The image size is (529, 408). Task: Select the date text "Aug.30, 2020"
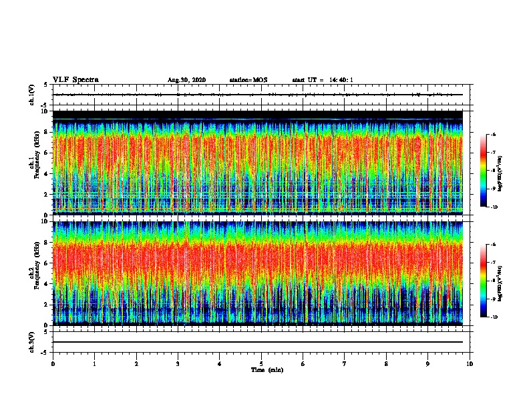tap(186, 80)
